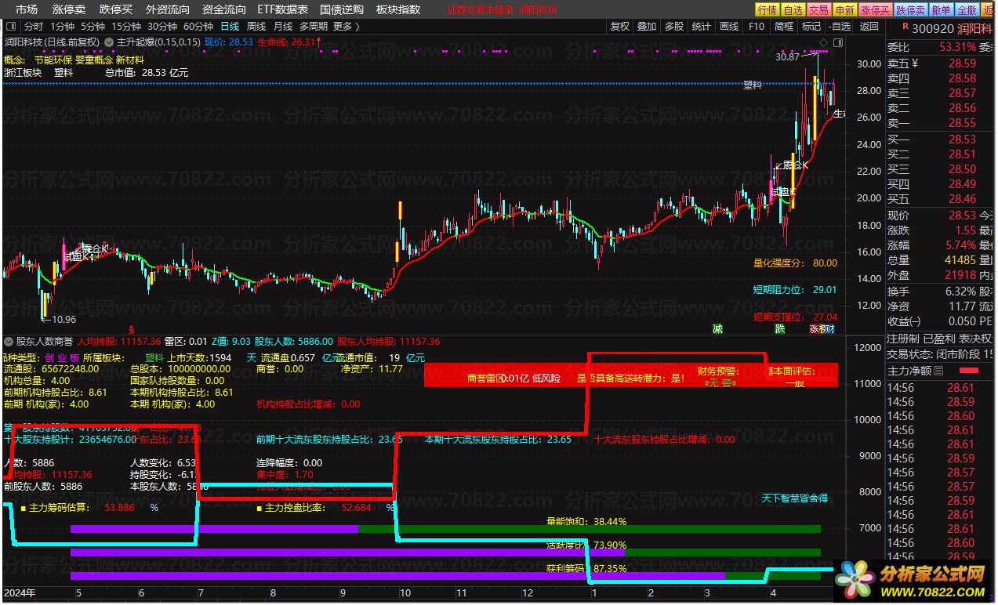Viewport: 998px width, 605px height.
Task: Click the green 减 marker below chart
Action: [717, 329]
